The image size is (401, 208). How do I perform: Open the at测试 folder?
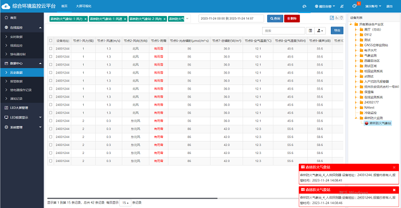click(369, 76)
